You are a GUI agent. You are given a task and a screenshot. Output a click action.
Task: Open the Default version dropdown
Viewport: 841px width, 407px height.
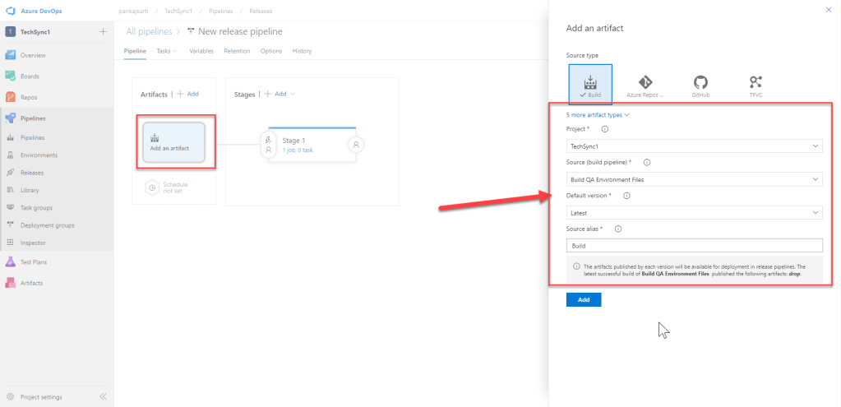pyautogui.click(x=694, y=213)
